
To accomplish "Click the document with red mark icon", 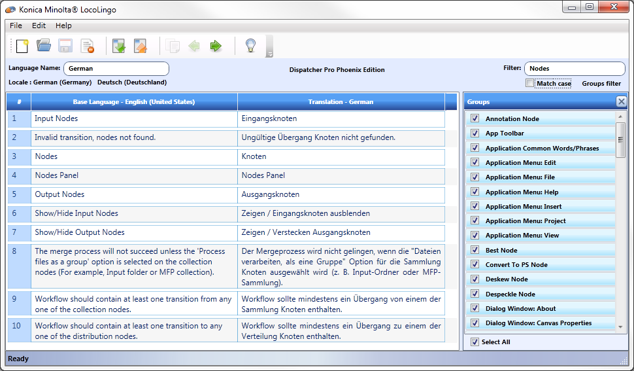I will (x=88, y=46).
